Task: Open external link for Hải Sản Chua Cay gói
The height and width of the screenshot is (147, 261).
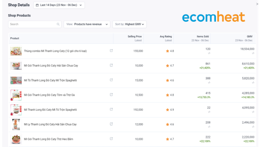Action: (112, 65)
